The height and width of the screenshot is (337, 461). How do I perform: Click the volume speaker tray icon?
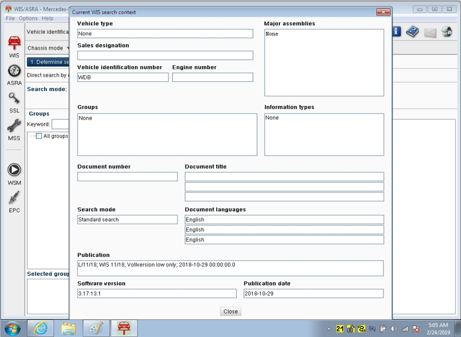pyautogui.click(x=394, y=329)
